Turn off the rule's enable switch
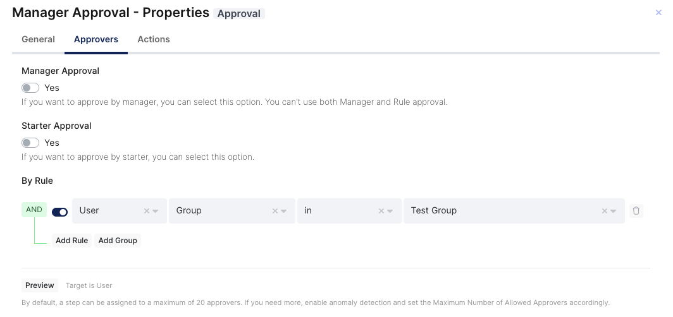673x317 pixels. 60,212
